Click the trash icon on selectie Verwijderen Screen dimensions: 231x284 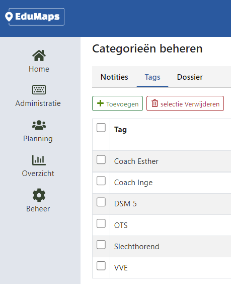(x=155, y=103)
